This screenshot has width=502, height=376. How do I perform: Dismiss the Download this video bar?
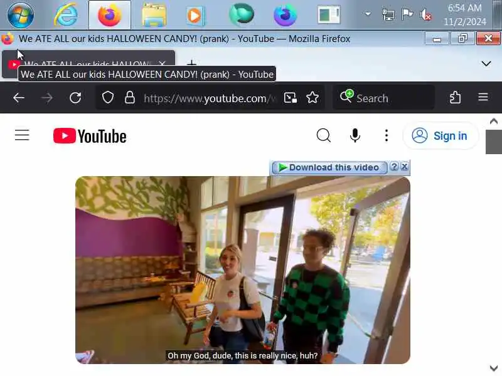[404, 167]
